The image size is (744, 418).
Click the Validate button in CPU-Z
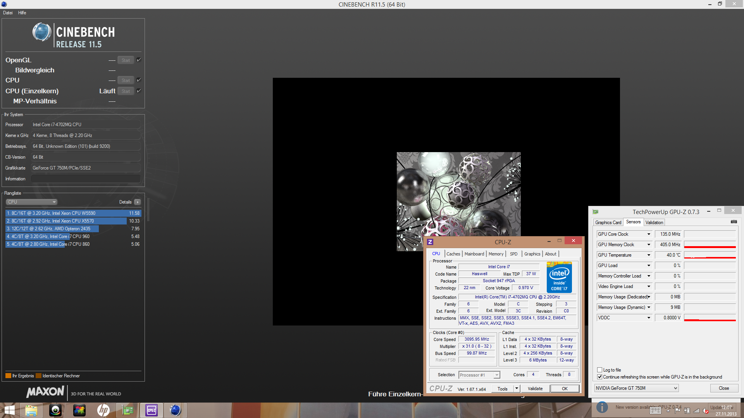point(535,389)
